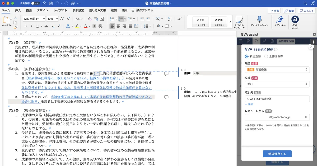Switch to the 校閲 ribbon tab

[114, 11]
